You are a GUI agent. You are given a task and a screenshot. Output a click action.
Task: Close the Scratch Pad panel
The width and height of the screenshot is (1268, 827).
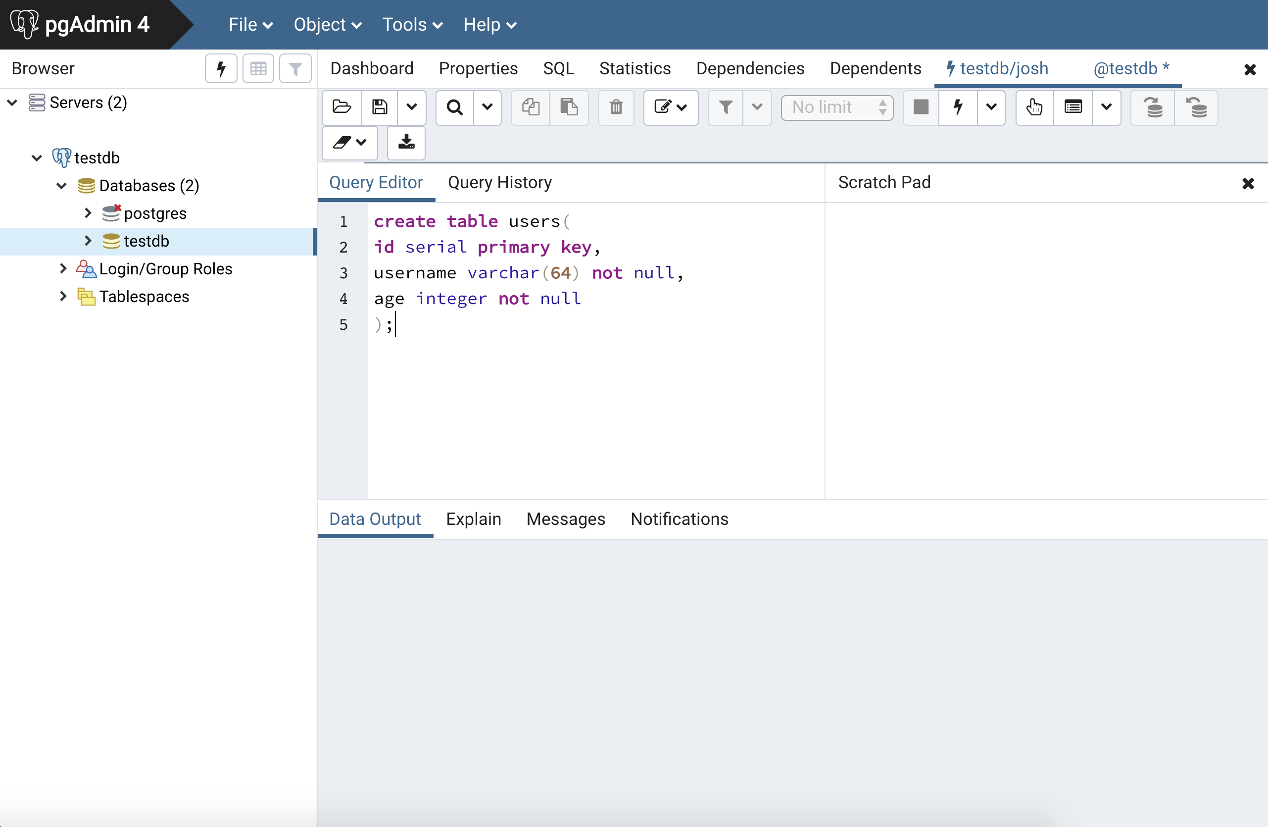point(1248,183)
